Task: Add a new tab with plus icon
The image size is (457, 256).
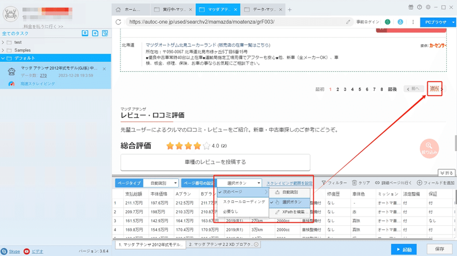Action: point(290,10)
